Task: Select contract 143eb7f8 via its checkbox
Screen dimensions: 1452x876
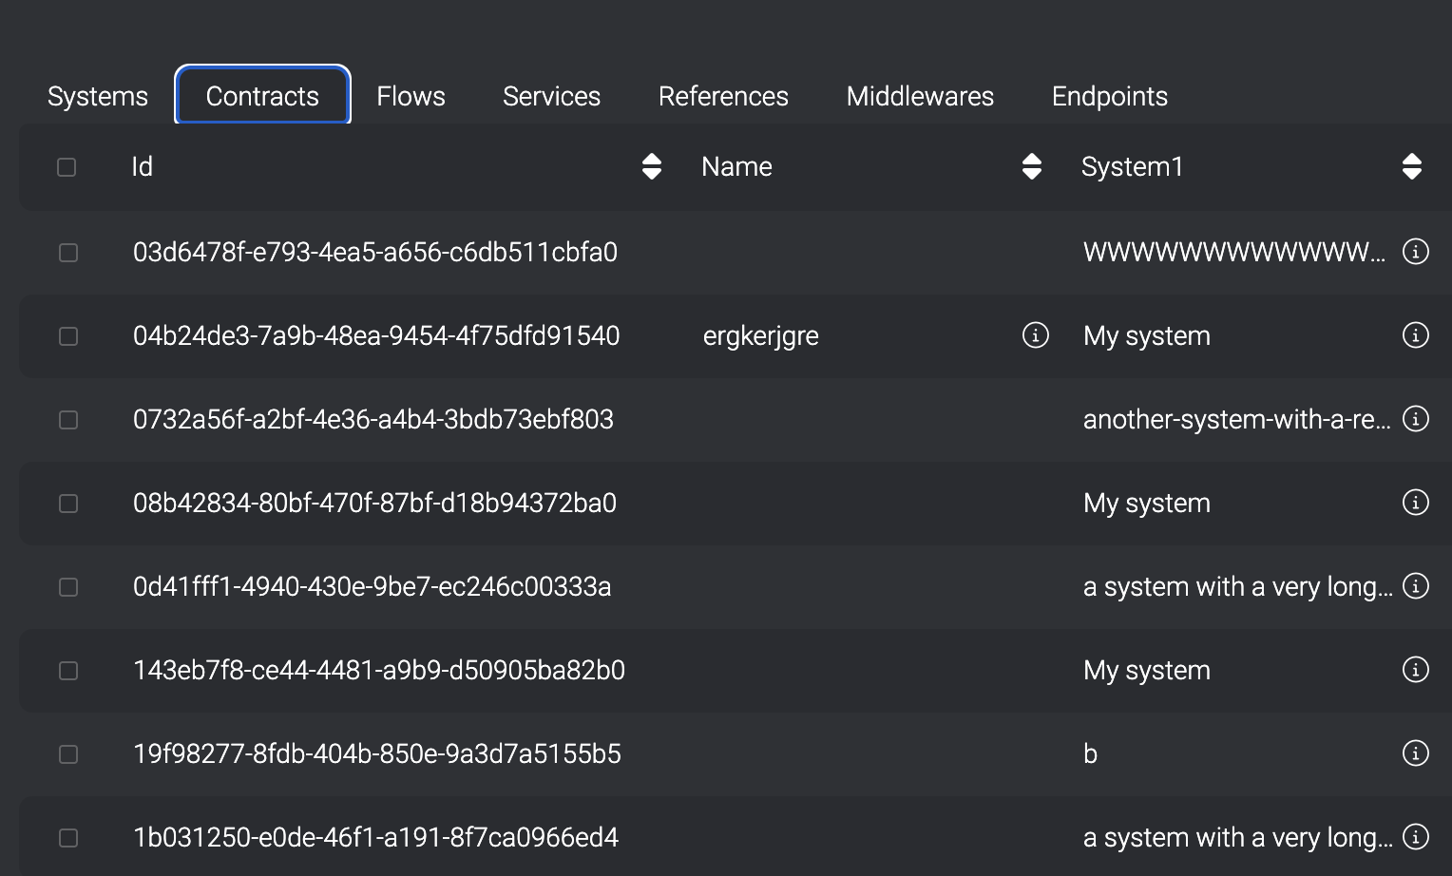Action: [x=68, y=671]
